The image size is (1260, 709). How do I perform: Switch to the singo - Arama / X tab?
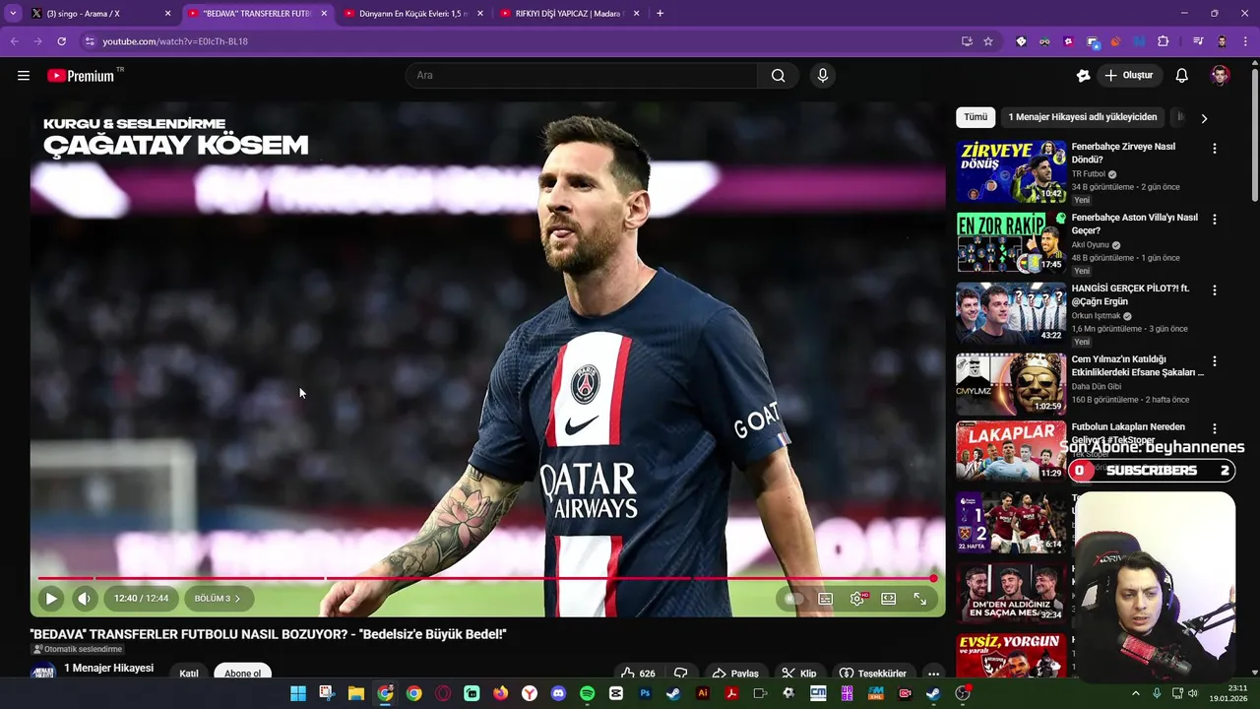click(x=100, y=14)
